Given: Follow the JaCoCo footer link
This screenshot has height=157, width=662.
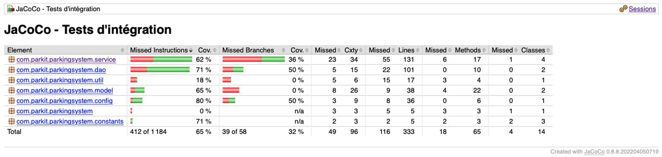Looking at the screenshot, I should [x=594, y=152].
